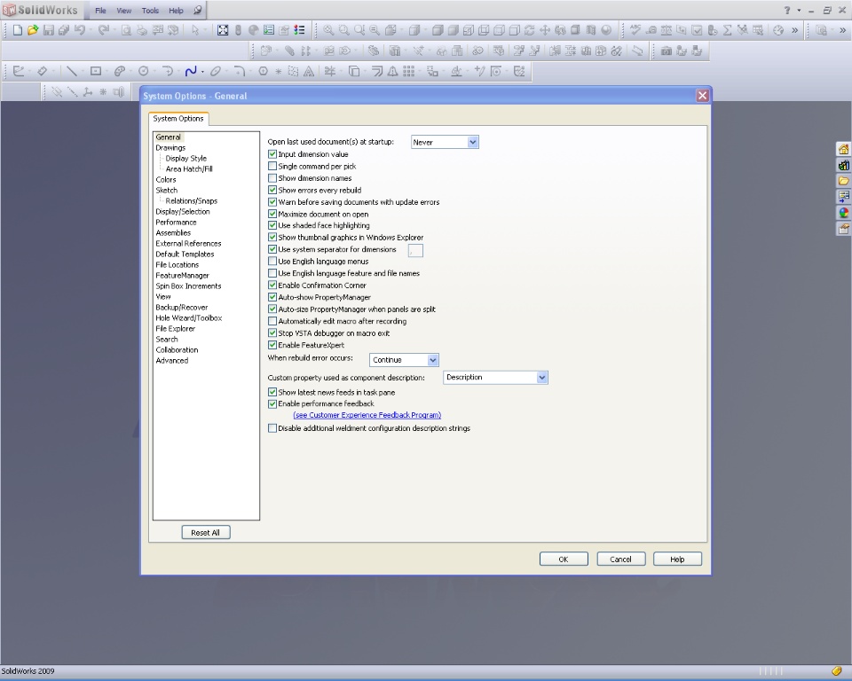Click the Spell Checker ABC icon
Viewport: 852px width, 681px height.
click(635, 30)
